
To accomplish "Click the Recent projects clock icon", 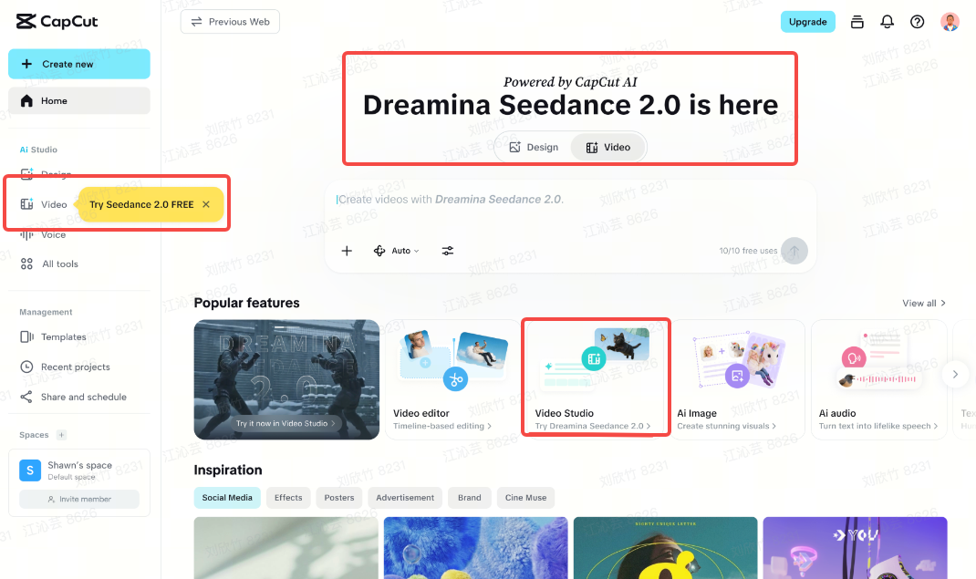I will [x=26, y=367].
